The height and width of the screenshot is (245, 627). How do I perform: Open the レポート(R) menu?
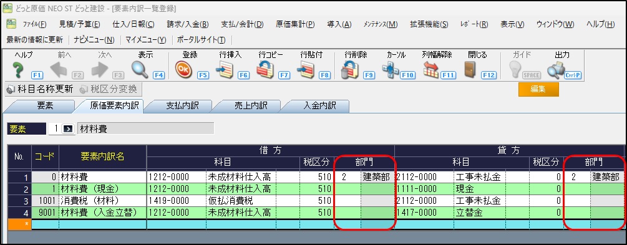[474, 24]
